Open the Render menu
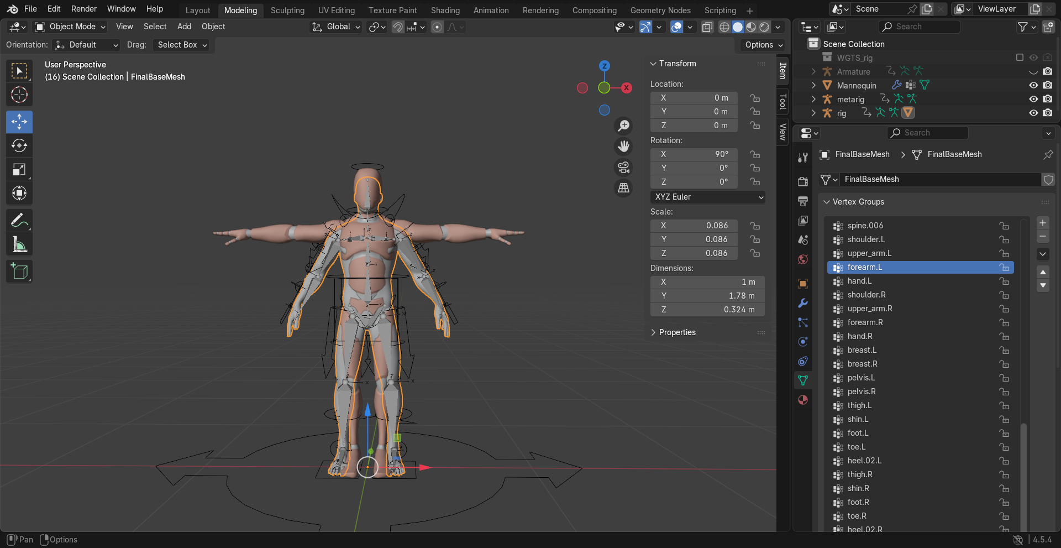This screenshot has height=548, width=1061. click(84, 9)
